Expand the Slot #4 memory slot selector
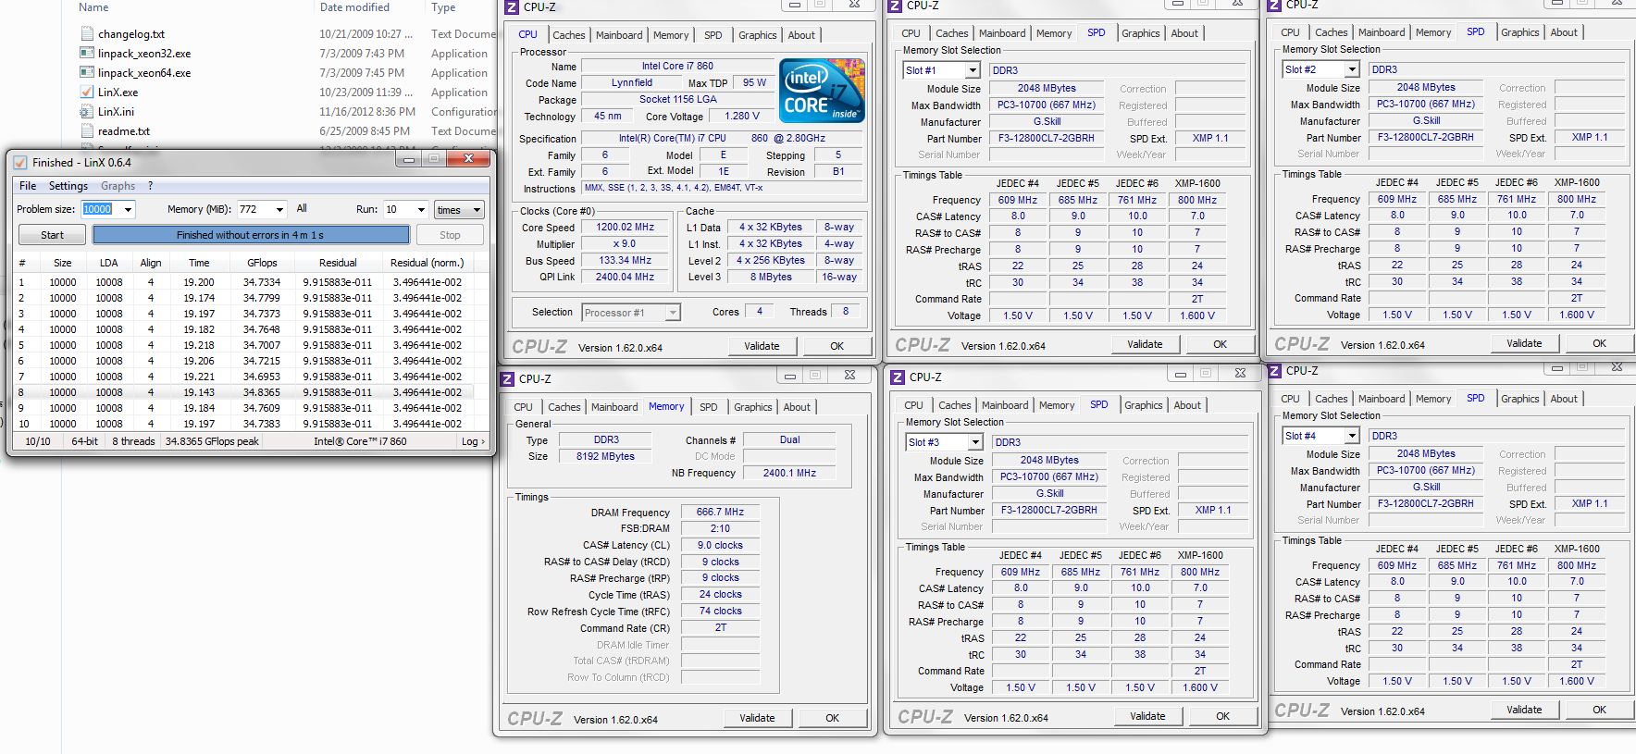This screenshot has height=754, width=1636. point(1352,437)
